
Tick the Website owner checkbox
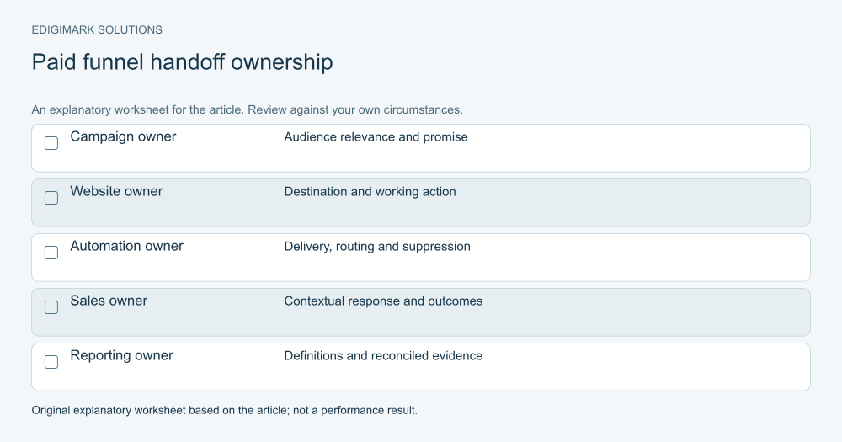click(x=51, y=198)
